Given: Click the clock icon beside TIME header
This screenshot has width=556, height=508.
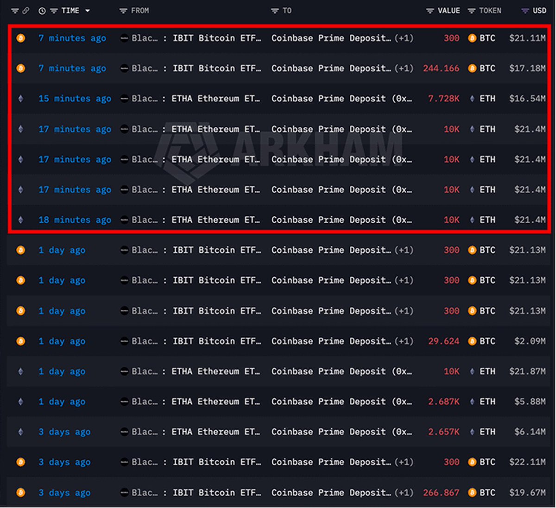Looking at the screenshot, I should [x=42, y=11].
